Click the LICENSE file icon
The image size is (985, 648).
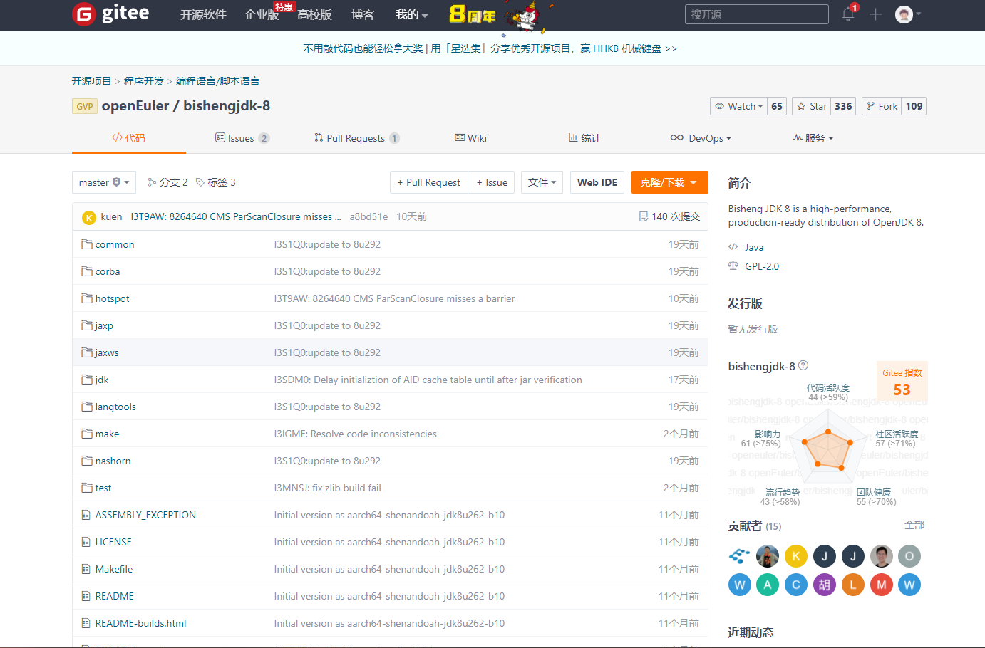pyautogui.click(x=86, y=542)
